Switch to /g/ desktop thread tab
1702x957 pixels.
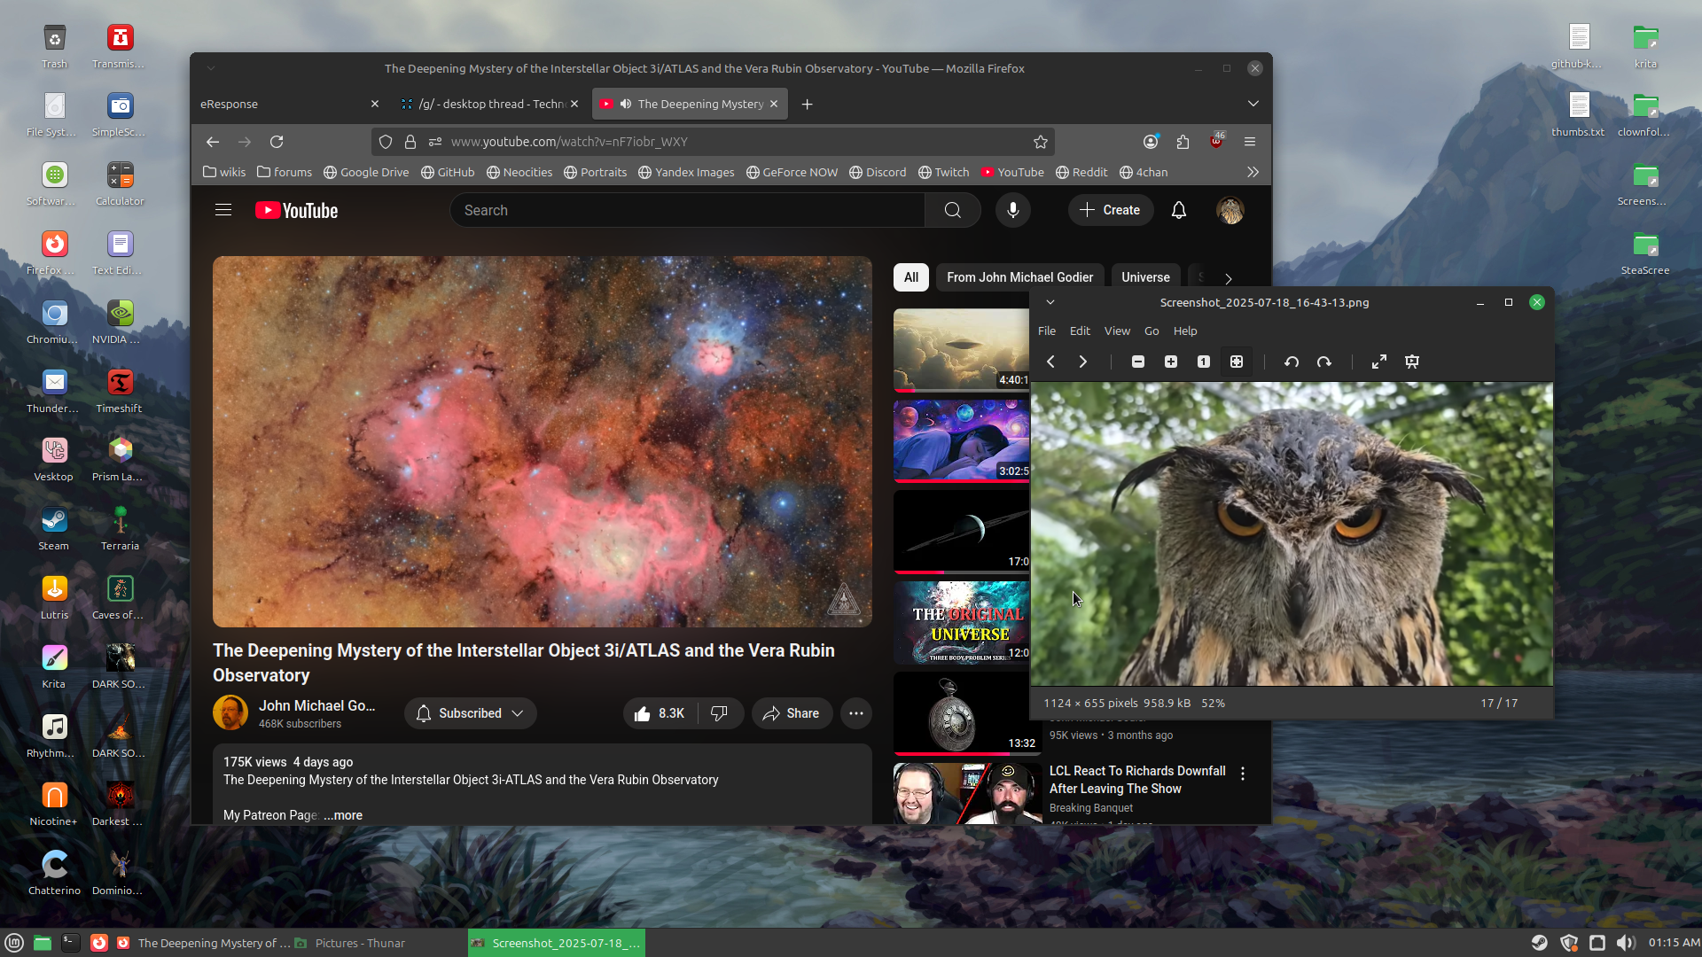[489, 104]
